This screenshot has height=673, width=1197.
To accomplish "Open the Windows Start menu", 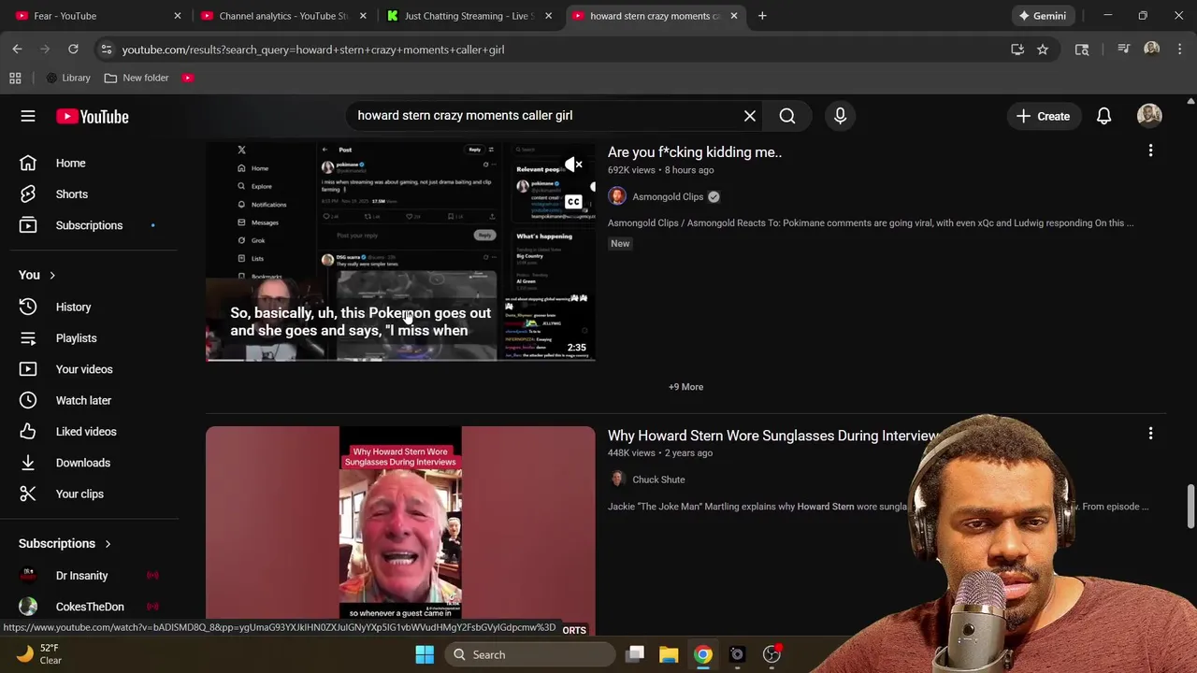I will (x=425, y=654).
